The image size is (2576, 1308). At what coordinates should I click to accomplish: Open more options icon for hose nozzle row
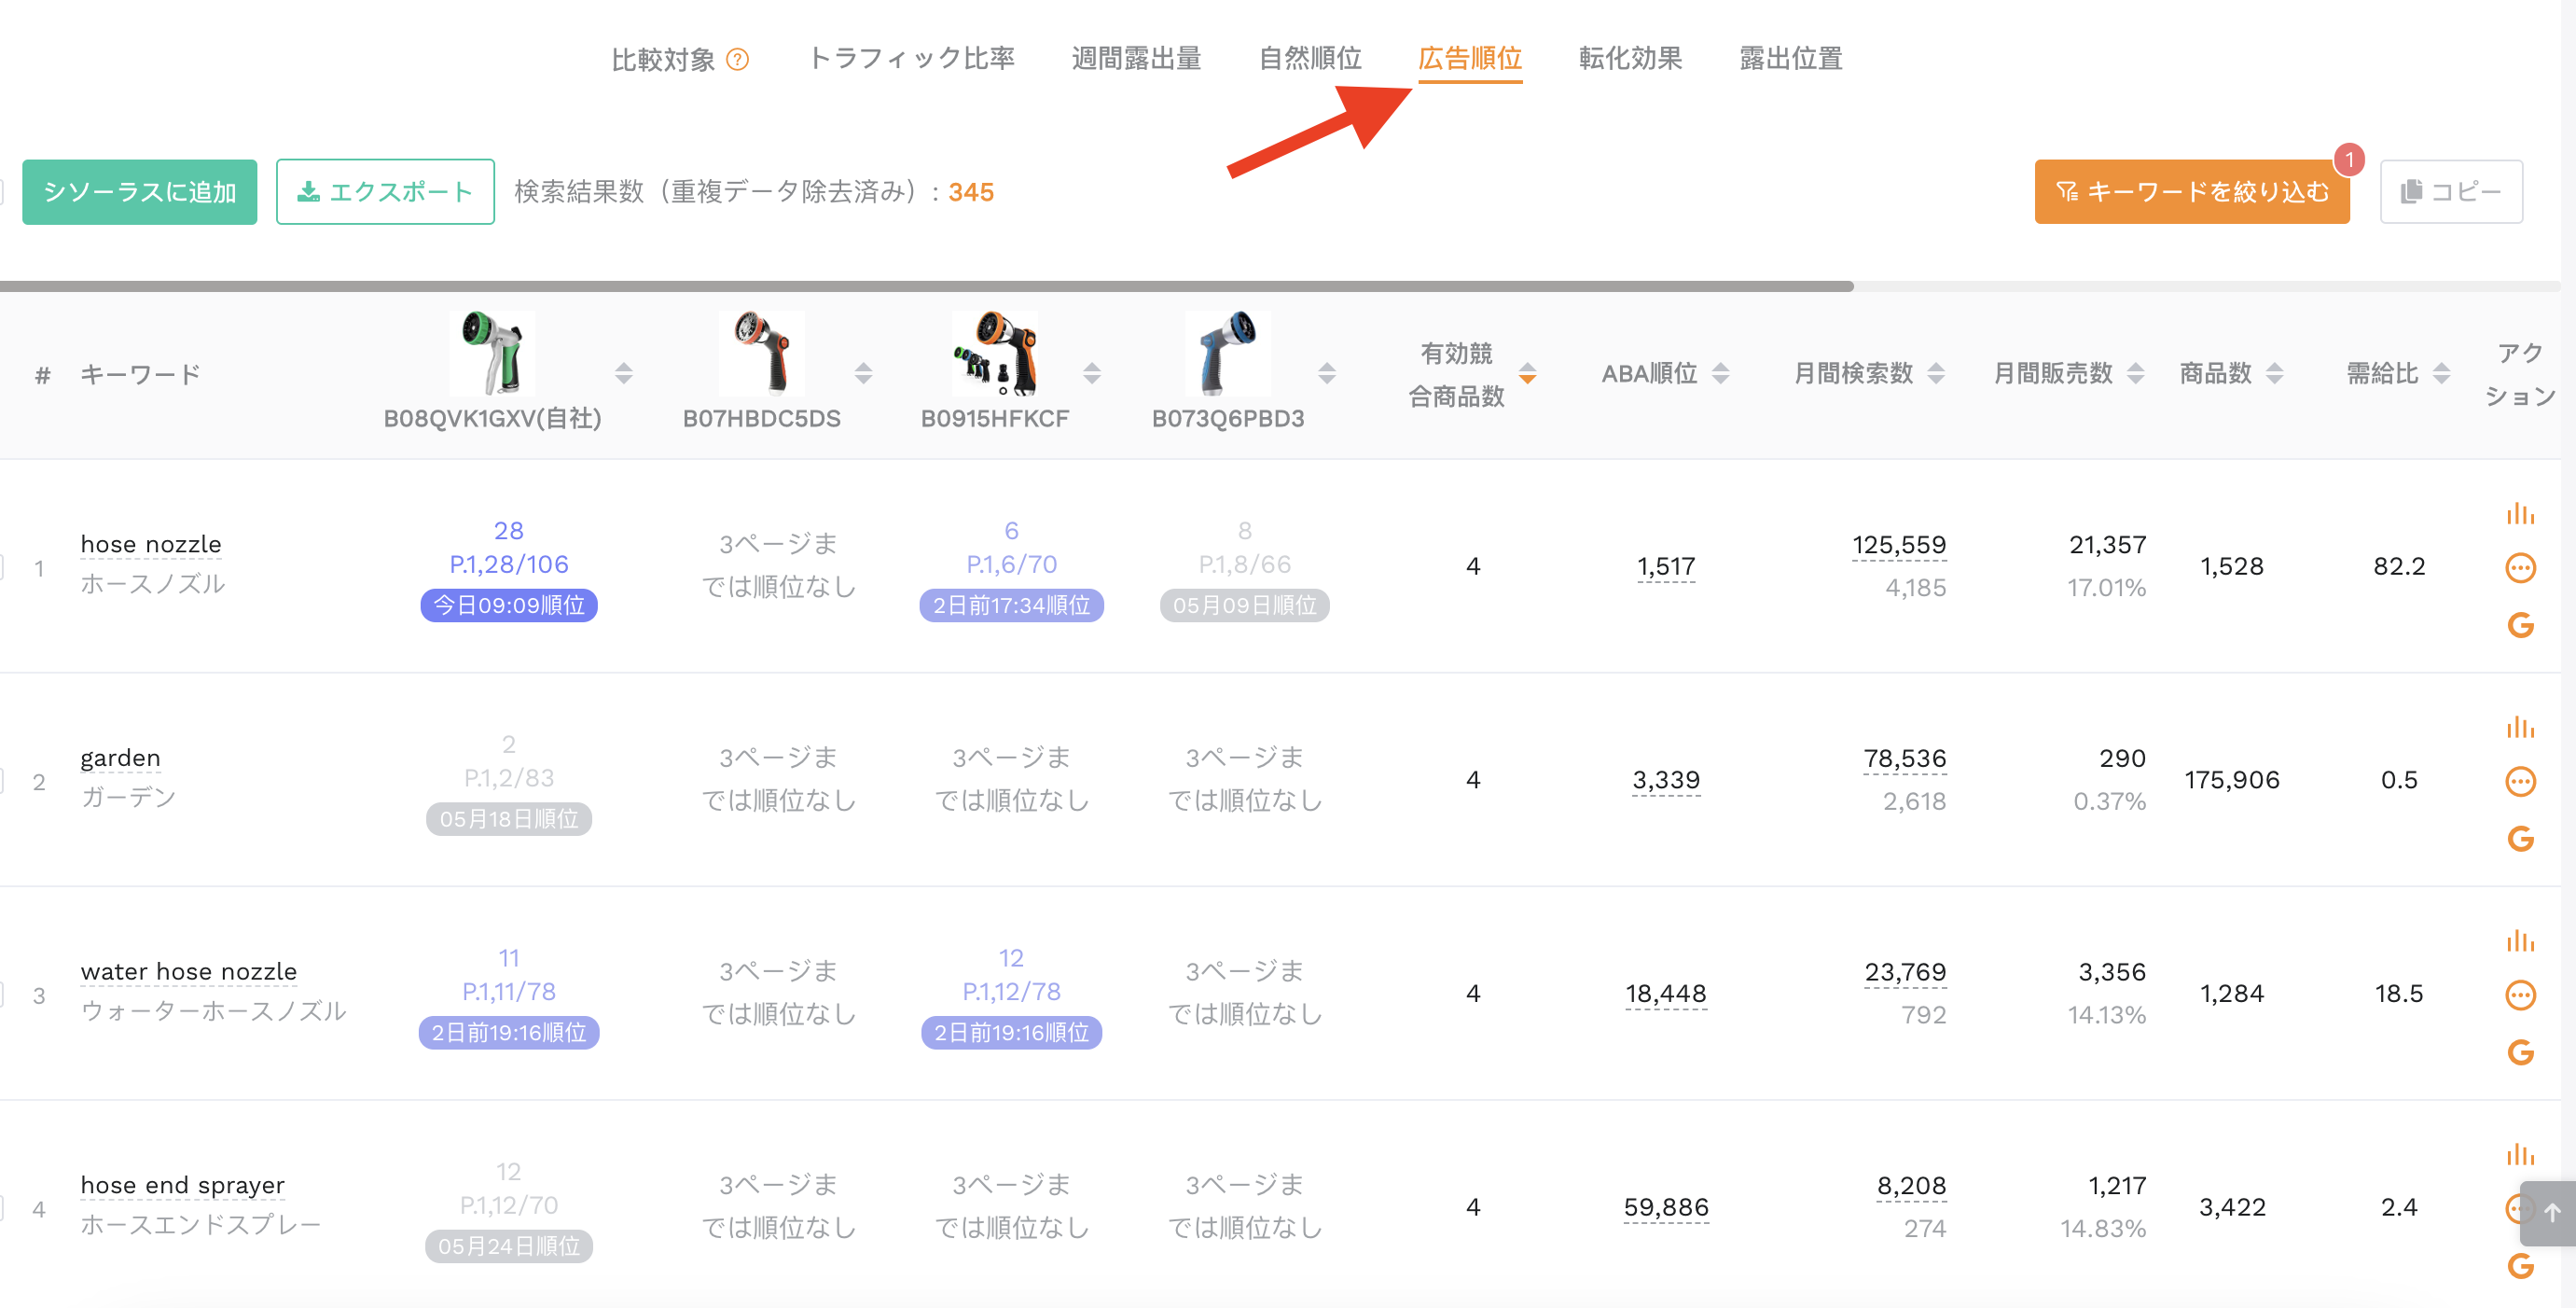point(2520,568)
